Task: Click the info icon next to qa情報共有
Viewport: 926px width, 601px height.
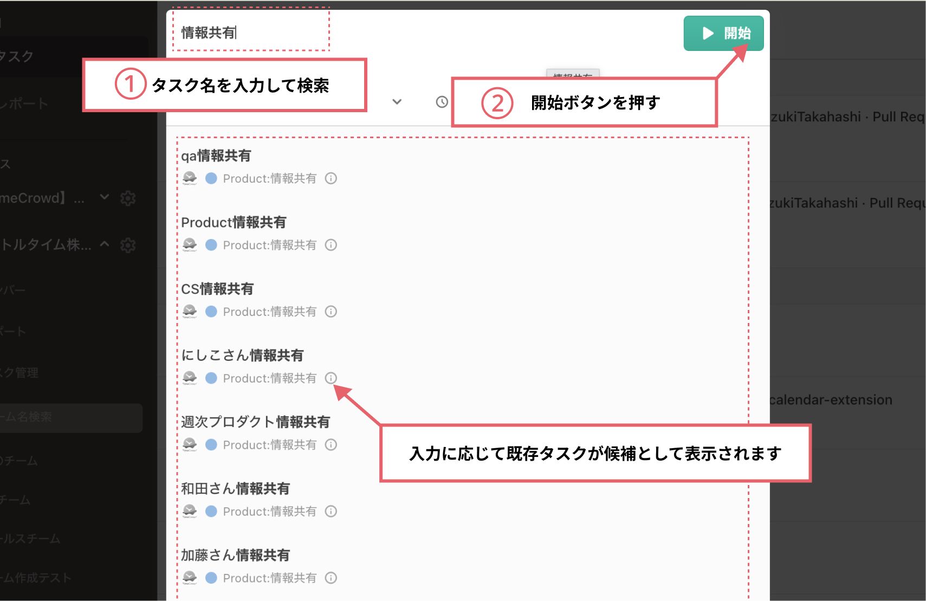Action: tap(331, 178)
